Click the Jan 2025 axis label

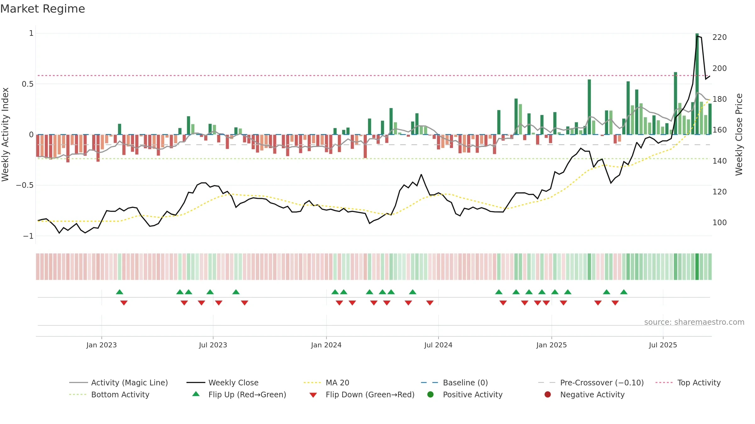(551, 345)
